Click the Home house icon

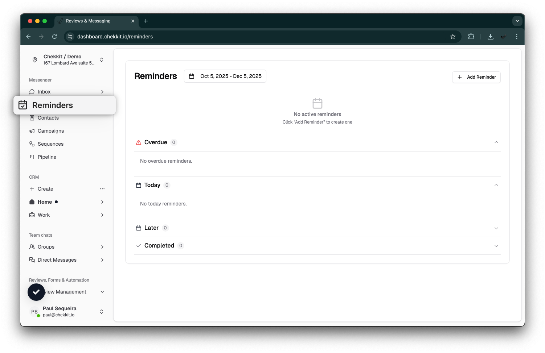tap(32, 202)
